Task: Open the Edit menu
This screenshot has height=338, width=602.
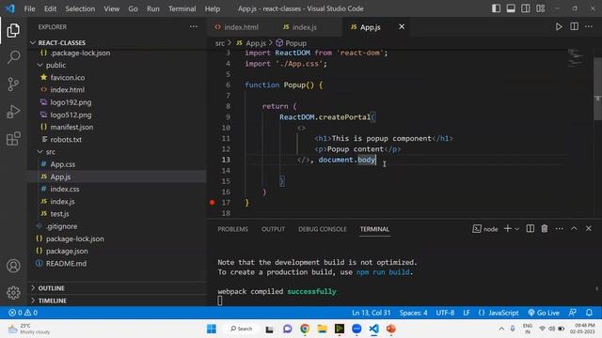Action: (x=50, y=8)
